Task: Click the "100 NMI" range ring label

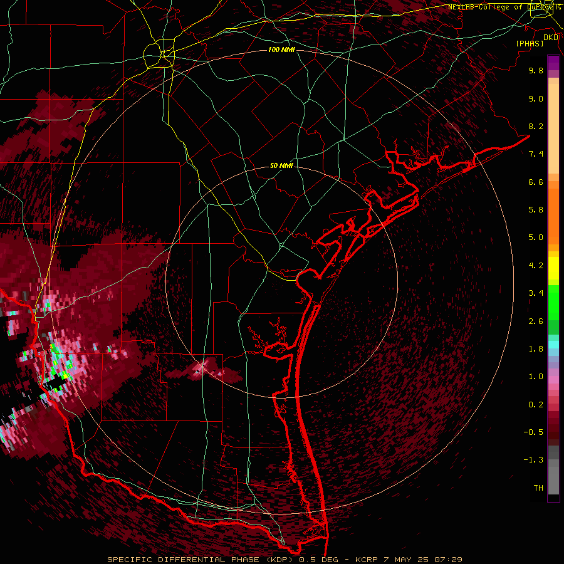Action: [x=281, y=50]
